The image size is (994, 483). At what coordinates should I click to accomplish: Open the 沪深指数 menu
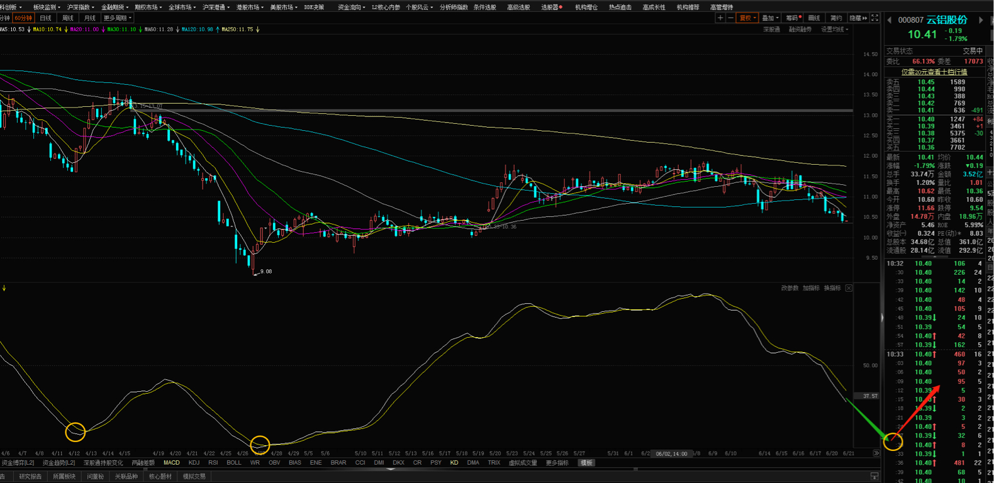(x=81, y=7)
